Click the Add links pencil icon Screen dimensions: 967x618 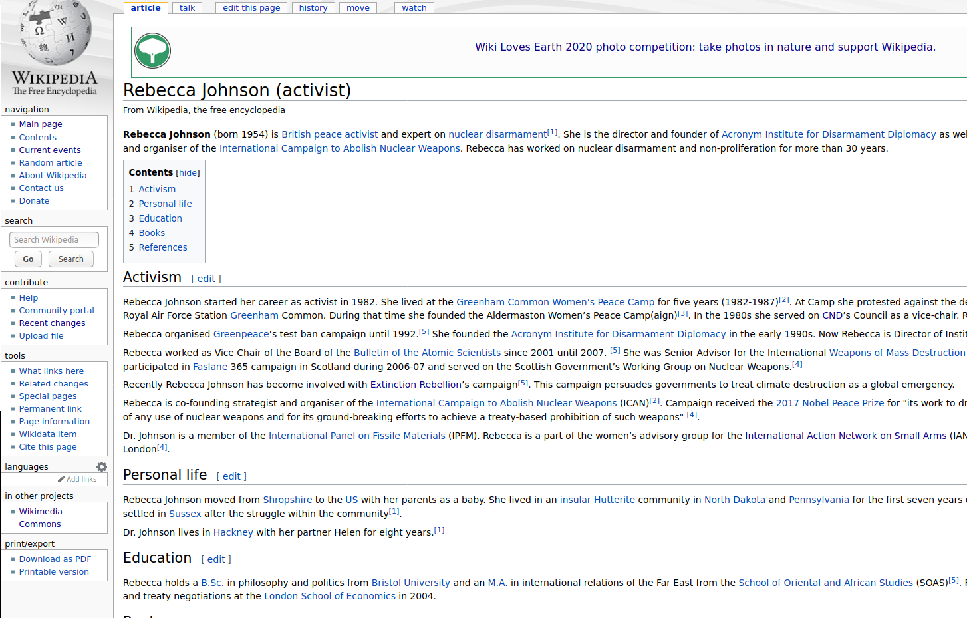tap(62, 479)
